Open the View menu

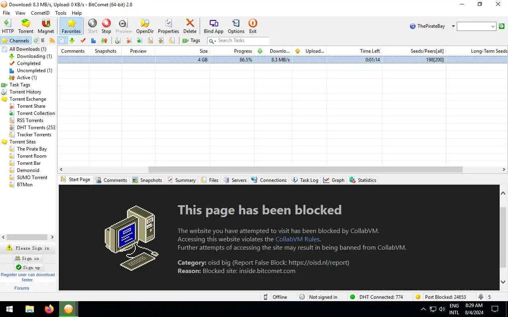[x=20, y=13]
